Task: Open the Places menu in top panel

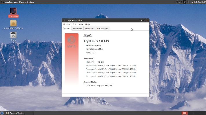Action: (x=22, y=2)
